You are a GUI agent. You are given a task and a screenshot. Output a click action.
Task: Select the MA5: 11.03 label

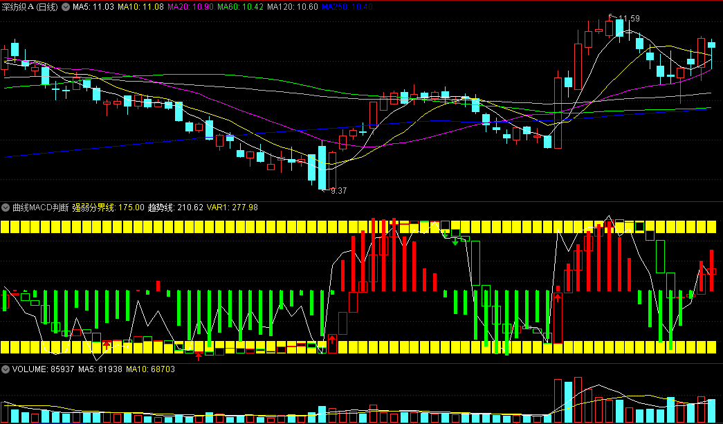click(x=93, y=7)
